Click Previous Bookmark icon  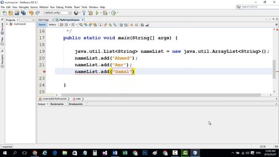click(105, 25)
